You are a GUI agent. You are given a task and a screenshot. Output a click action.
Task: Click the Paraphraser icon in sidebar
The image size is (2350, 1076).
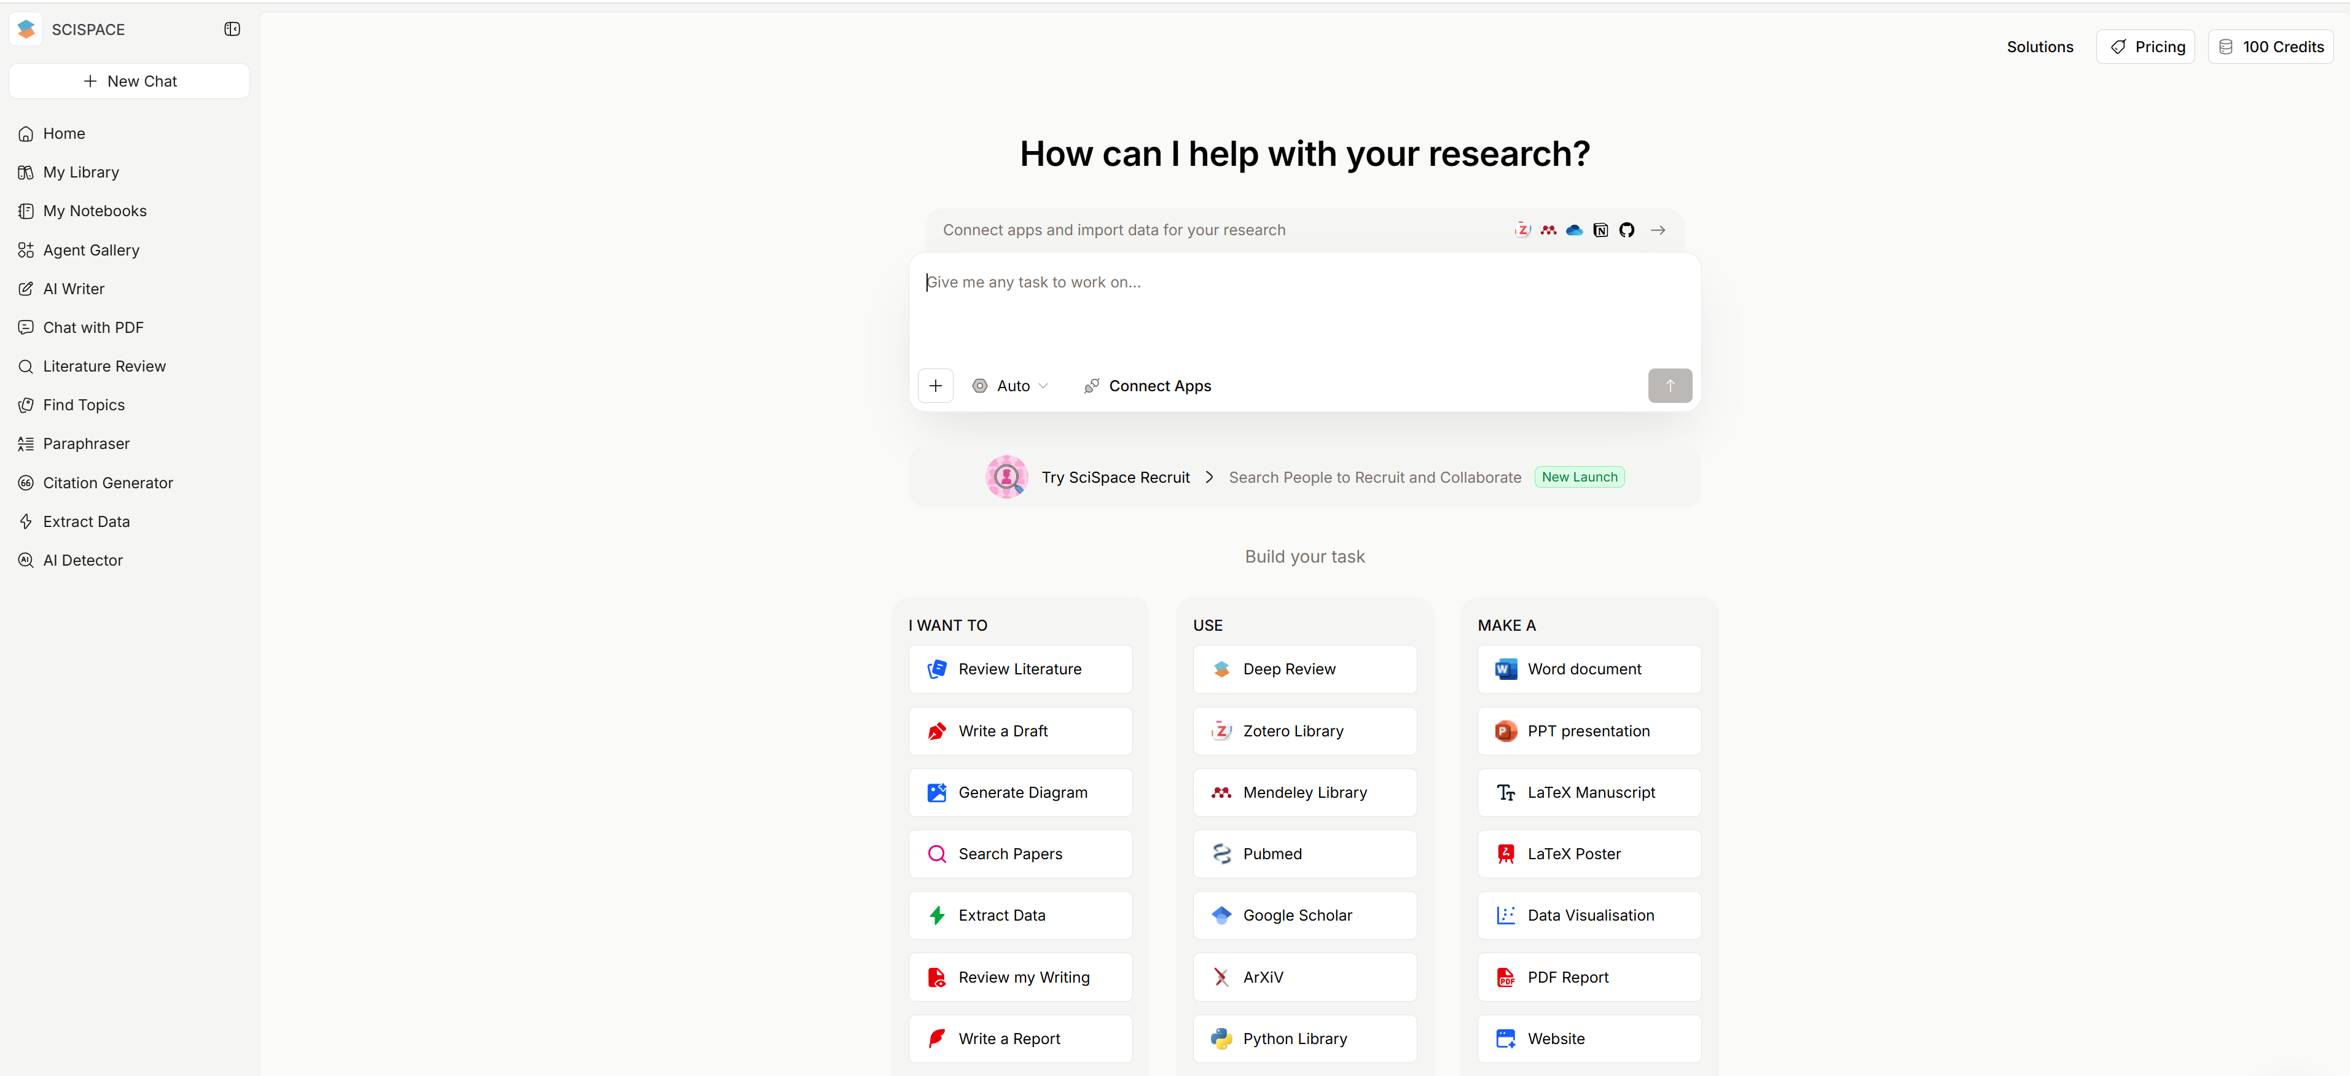click(26, 444)
